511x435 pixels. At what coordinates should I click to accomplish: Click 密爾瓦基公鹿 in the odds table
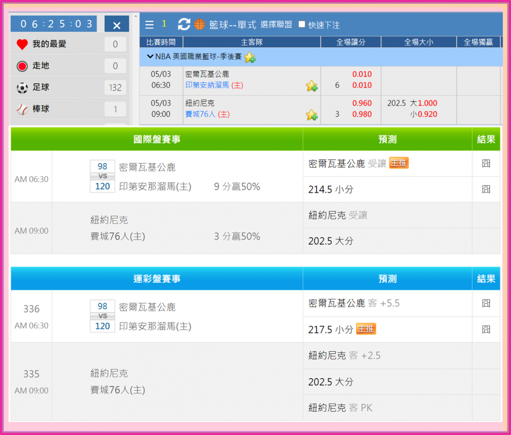coord(207,74)
